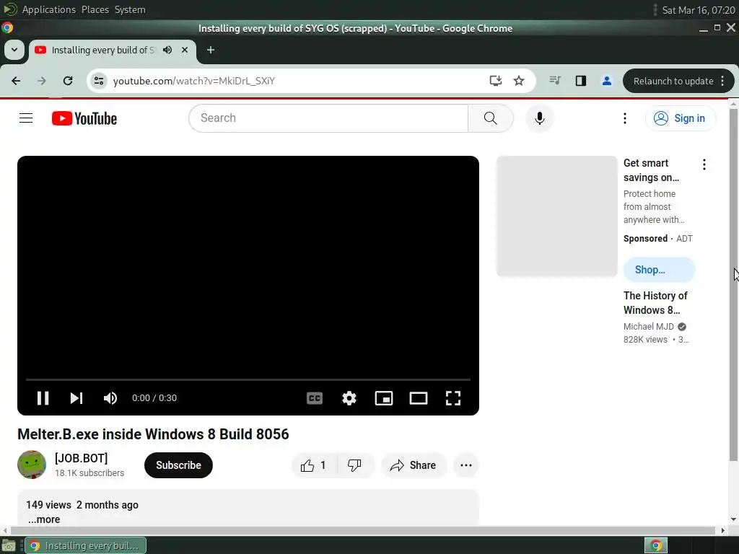
Task: Open Michael MJD channel
Action: coord(649,327)
